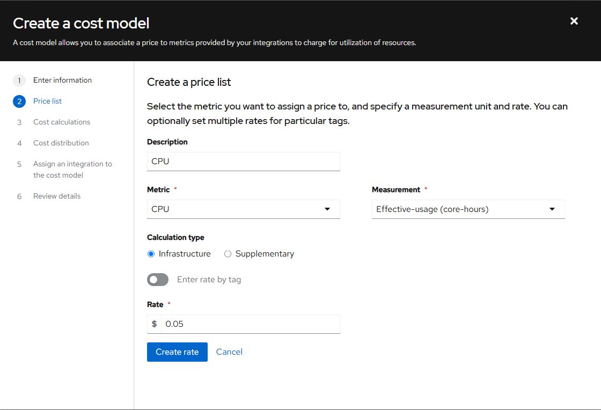Go to Enter information step
This screenshot has height=410, width=601.
point(62,80)
